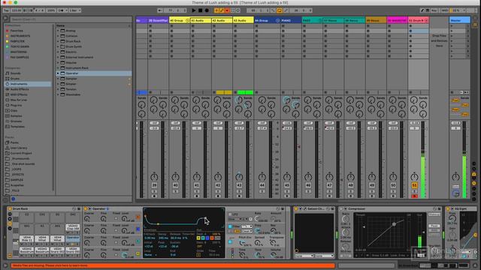Expand the External Instrument folder
This screenshot has height=270, width=481.
pos(58,57)
